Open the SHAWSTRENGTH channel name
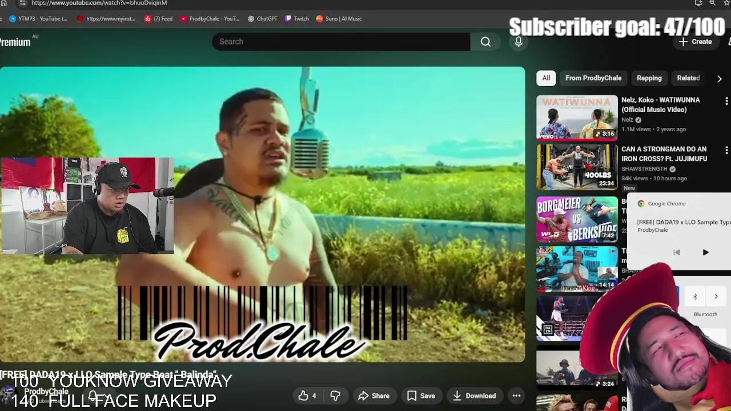The width and height of the screenshot is (731, 411). pyautogui.click(x=644, y=169)
